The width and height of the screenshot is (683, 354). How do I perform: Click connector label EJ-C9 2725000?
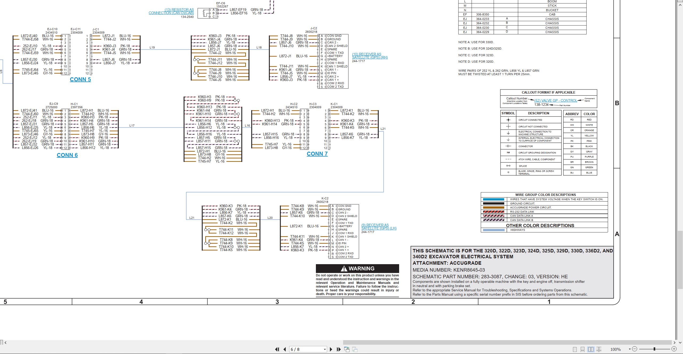tap(51, 106)
